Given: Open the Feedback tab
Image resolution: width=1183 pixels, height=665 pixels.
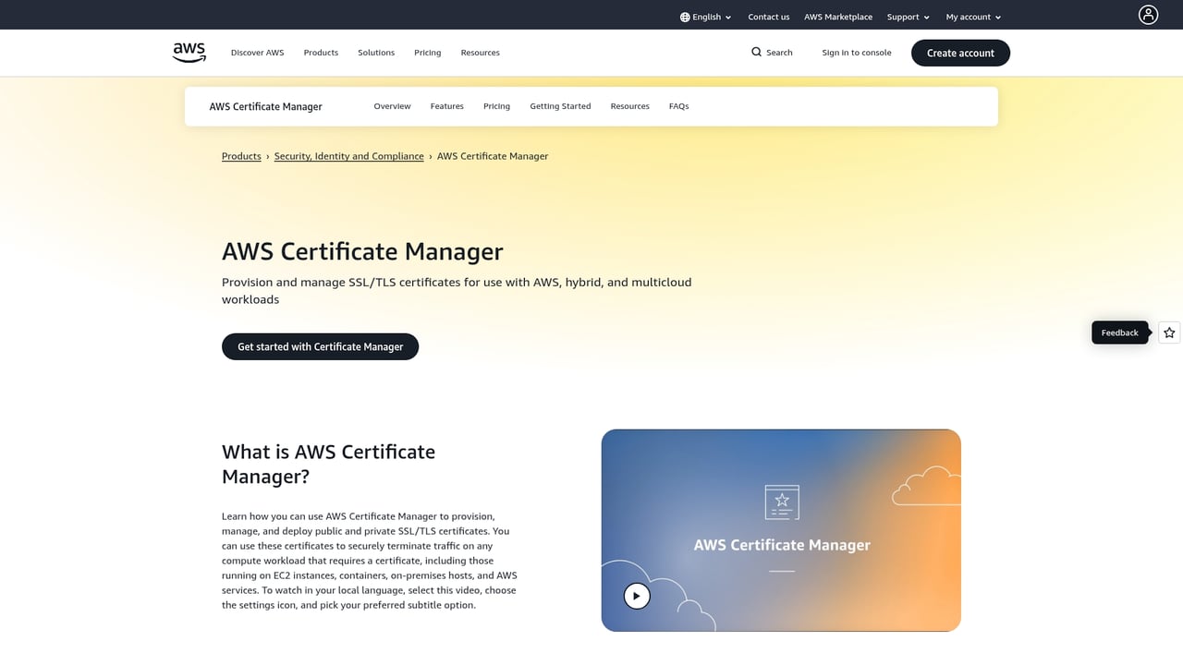Looking at the screenshot, I should click(x=1118, y=332).
